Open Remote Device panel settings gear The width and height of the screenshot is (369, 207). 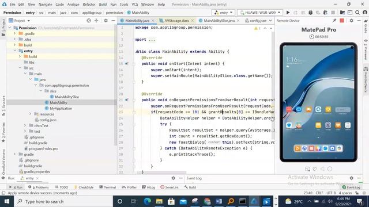pyautogui.click(x=351, y=21)
